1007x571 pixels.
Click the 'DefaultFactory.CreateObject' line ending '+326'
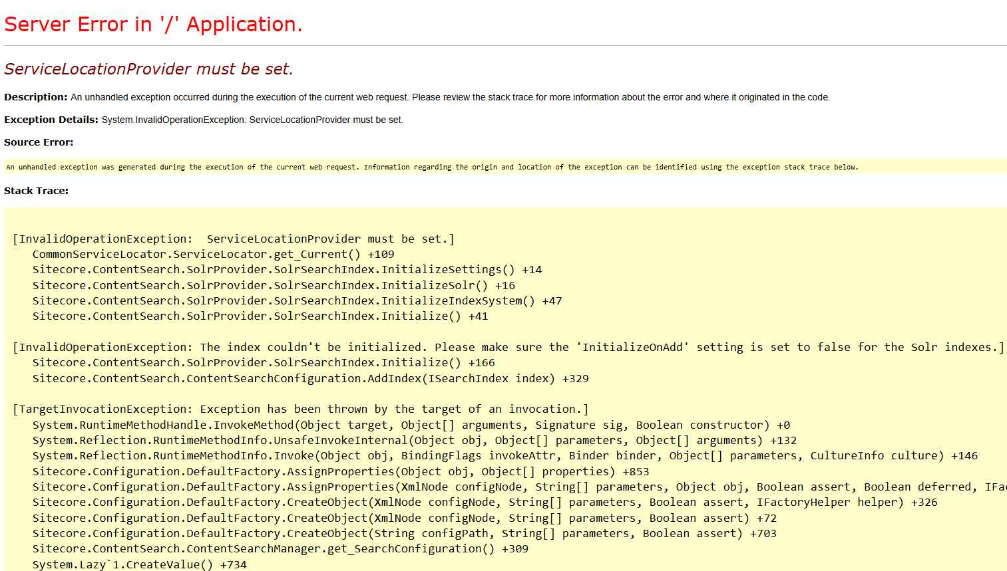pos(485,502)
